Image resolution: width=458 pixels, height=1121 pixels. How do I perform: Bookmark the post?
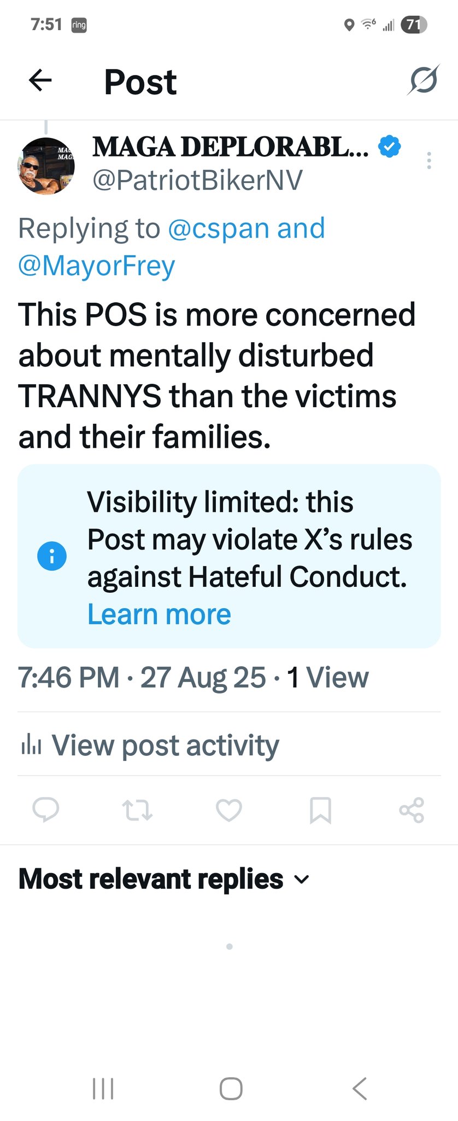click(320, 810)
